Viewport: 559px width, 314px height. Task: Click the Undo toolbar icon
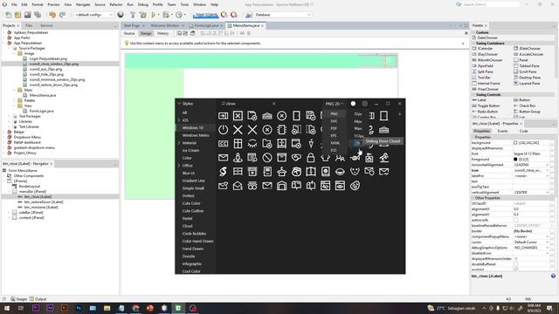click(52, 15)
